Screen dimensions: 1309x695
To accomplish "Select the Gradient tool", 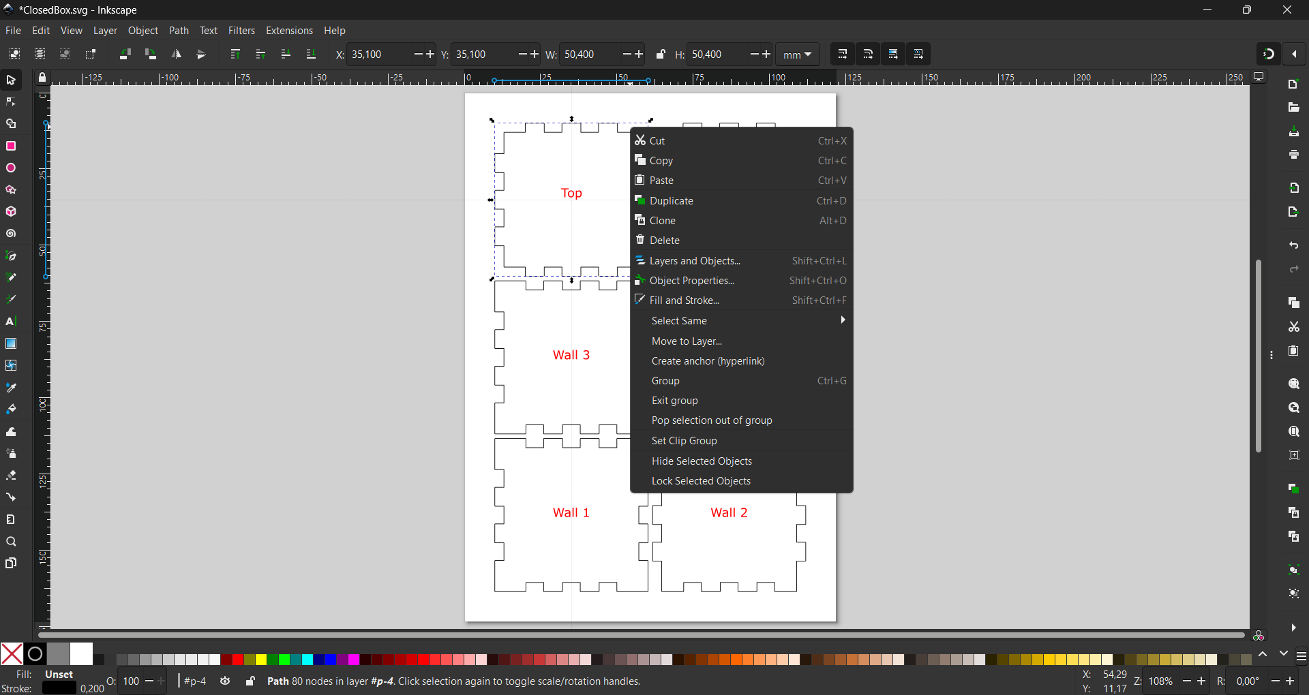I will coord(11,343).
